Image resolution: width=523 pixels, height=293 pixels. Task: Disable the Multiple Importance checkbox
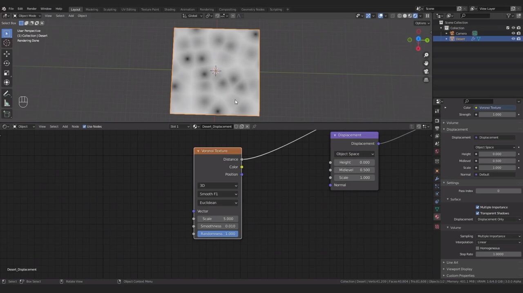[x=477, y=207]
